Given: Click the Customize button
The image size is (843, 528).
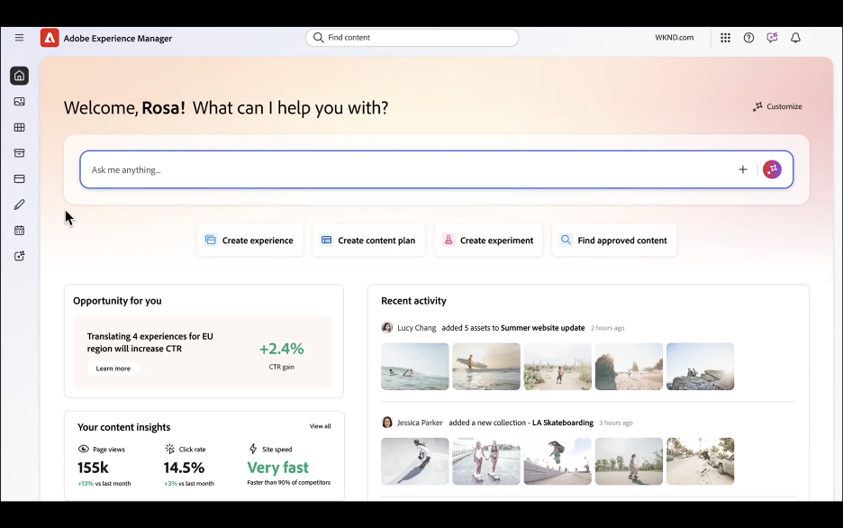Looking at the screenshot, I should click(x=777, y=106).
